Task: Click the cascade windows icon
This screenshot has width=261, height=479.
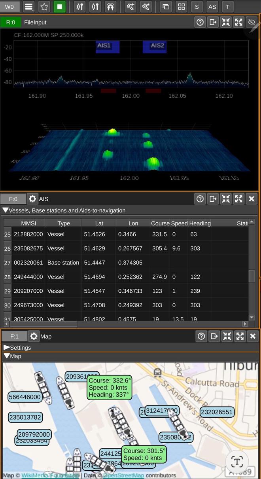Action: coord(166,7)
